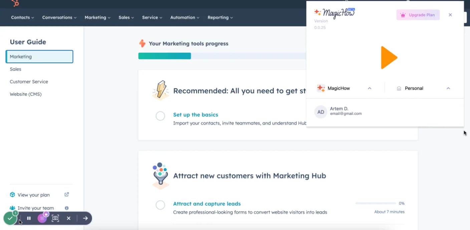
Task: Click the purple grid blur icon
Action: [x=42, y=218]
